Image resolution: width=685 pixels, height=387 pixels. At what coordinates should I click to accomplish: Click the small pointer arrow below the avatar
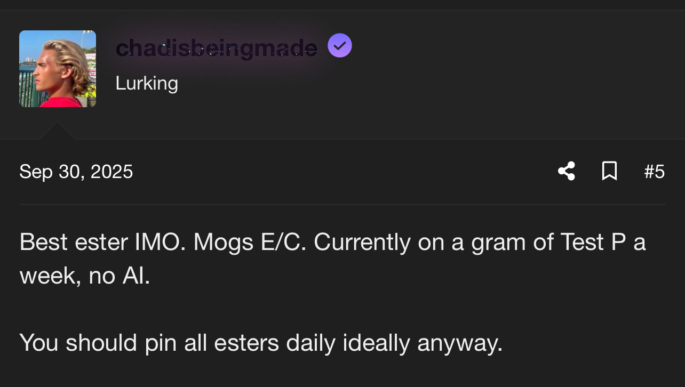pos(57,131)
